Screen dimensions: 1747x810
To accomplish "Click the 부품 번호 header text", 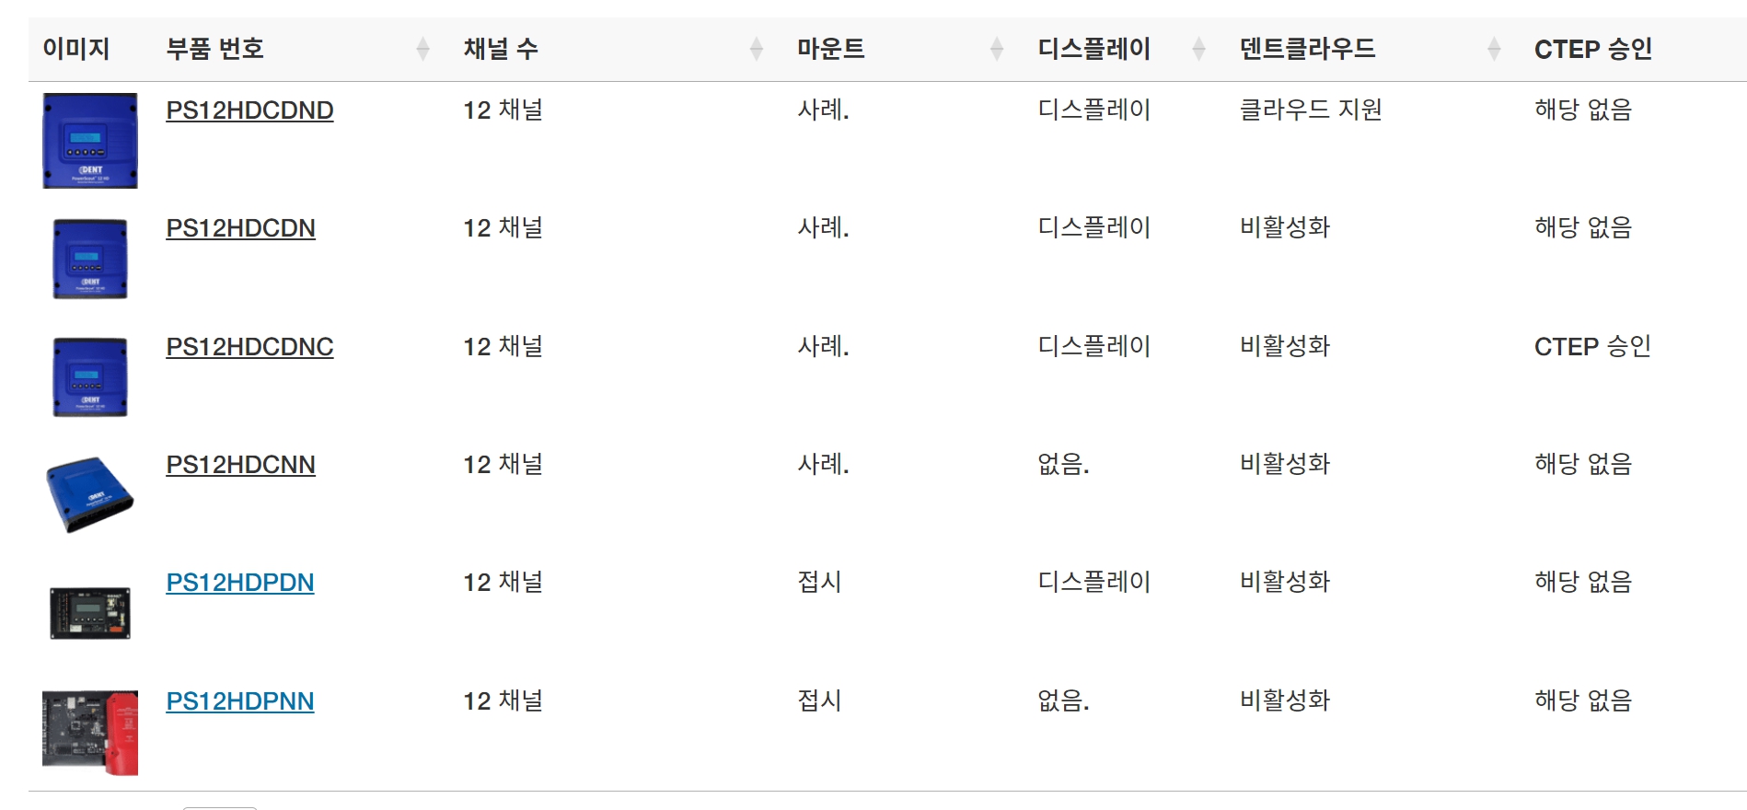I will [x=215, y=49].
